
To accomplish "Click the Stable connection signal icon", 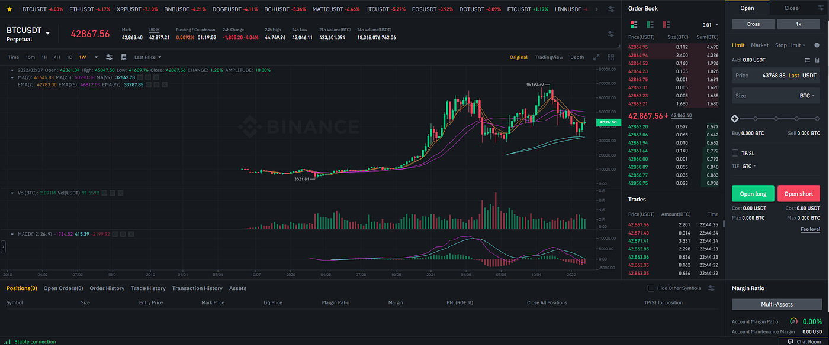I will pyautogui.click(x=8, y=341).
